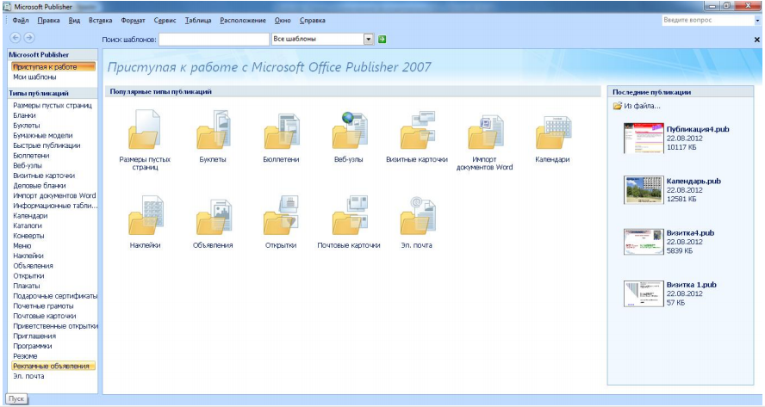Open the Открытки folder icon
765x407 pixels.
click(281, 215)
